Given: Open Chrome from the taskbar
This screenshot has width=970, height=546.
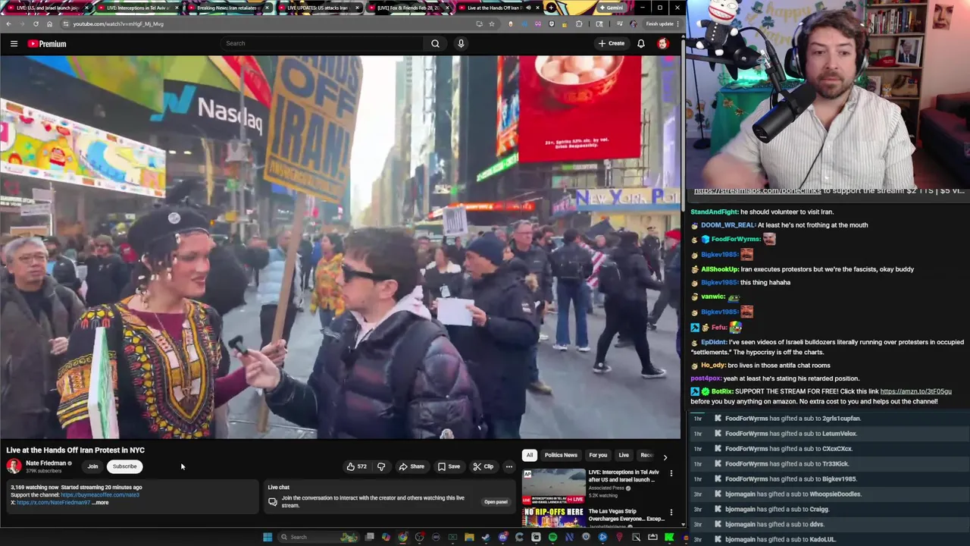Looking at the screenshot, I should tap(402, 537).
